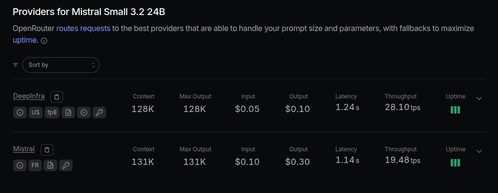498x193 pixels.
Task: Click the info icon next to uptime
Action: click(44, 41)
